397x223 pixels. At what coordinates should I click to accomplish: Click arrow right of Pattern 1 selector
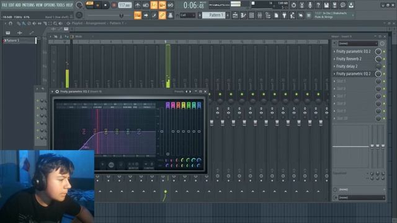tap(228, 15)
